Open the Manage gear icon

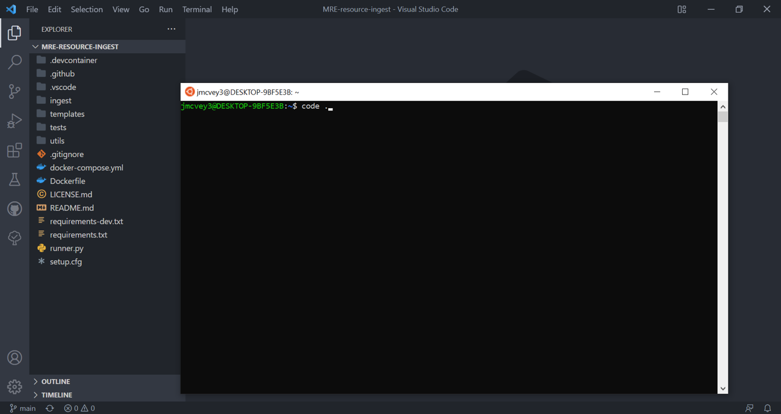coord(15,387)
